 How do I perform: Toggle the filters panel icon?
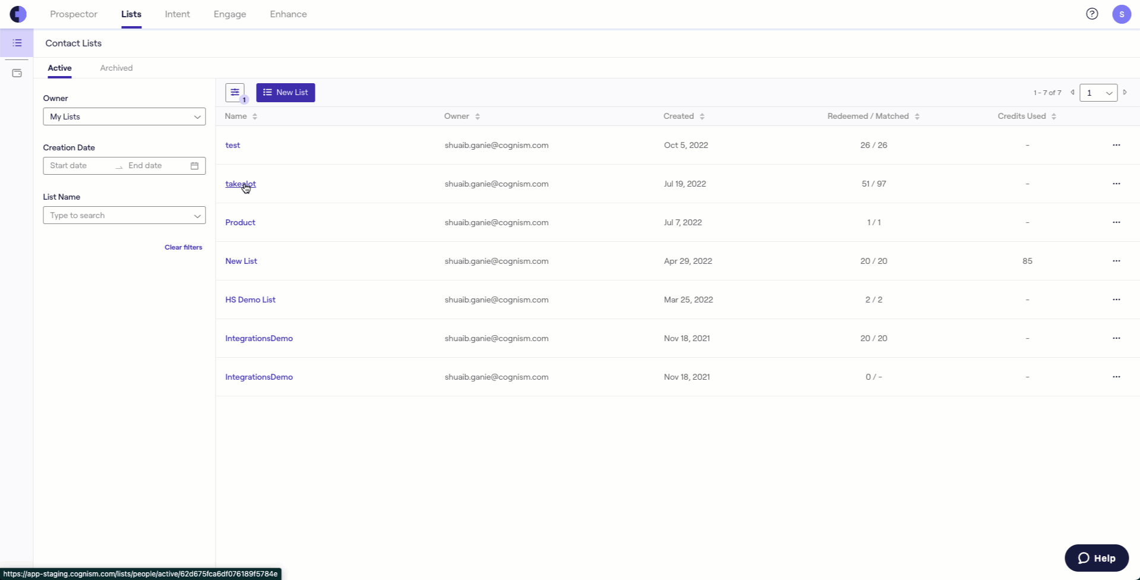235,92
